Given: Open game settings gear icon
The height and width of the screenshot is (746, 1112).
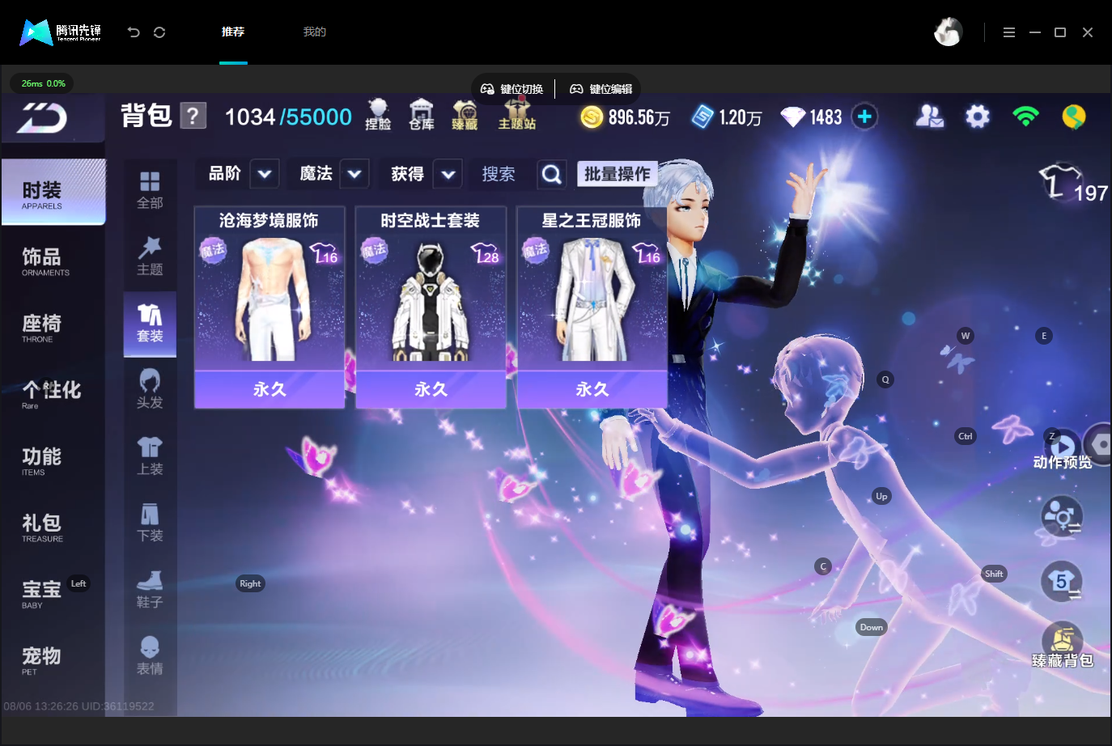Looking at the screenshot, I should click(978, 117).
